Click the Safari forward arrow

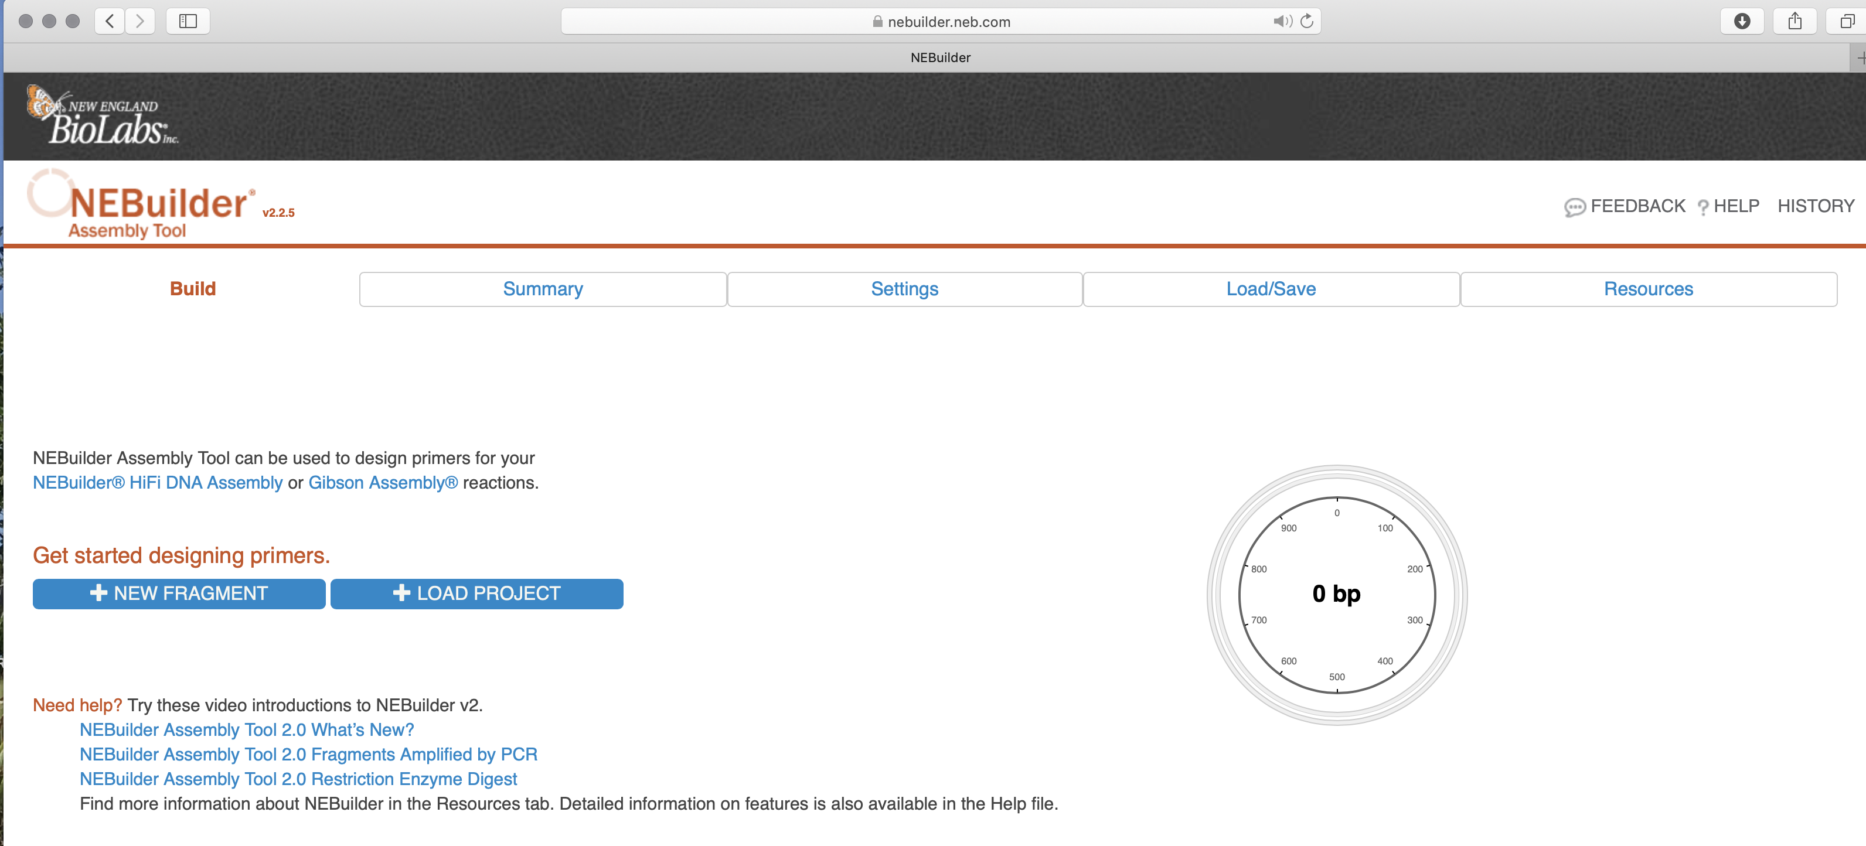point(140,21)
